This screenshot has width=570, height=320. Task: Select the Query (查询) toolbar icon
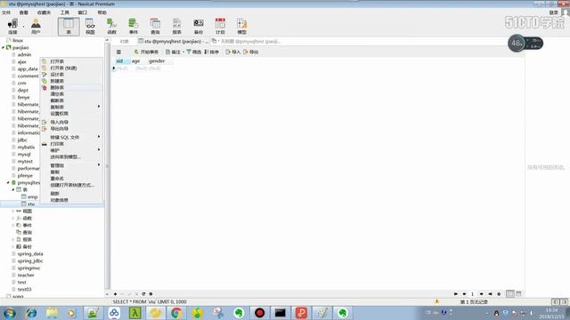155,27
